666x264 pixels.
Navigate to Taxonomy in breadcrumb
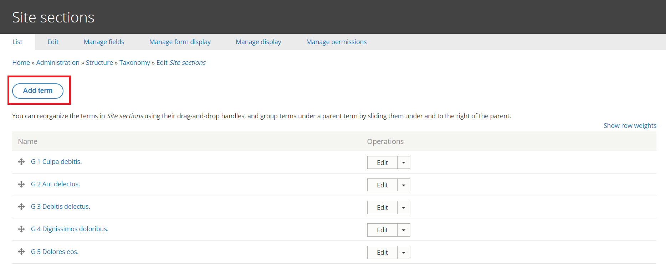pyautogui.click(x=134, y=62)
